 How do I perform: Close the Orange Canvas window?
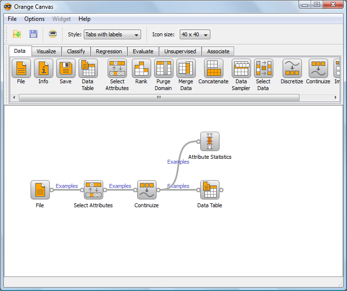(x=333, y=5)
